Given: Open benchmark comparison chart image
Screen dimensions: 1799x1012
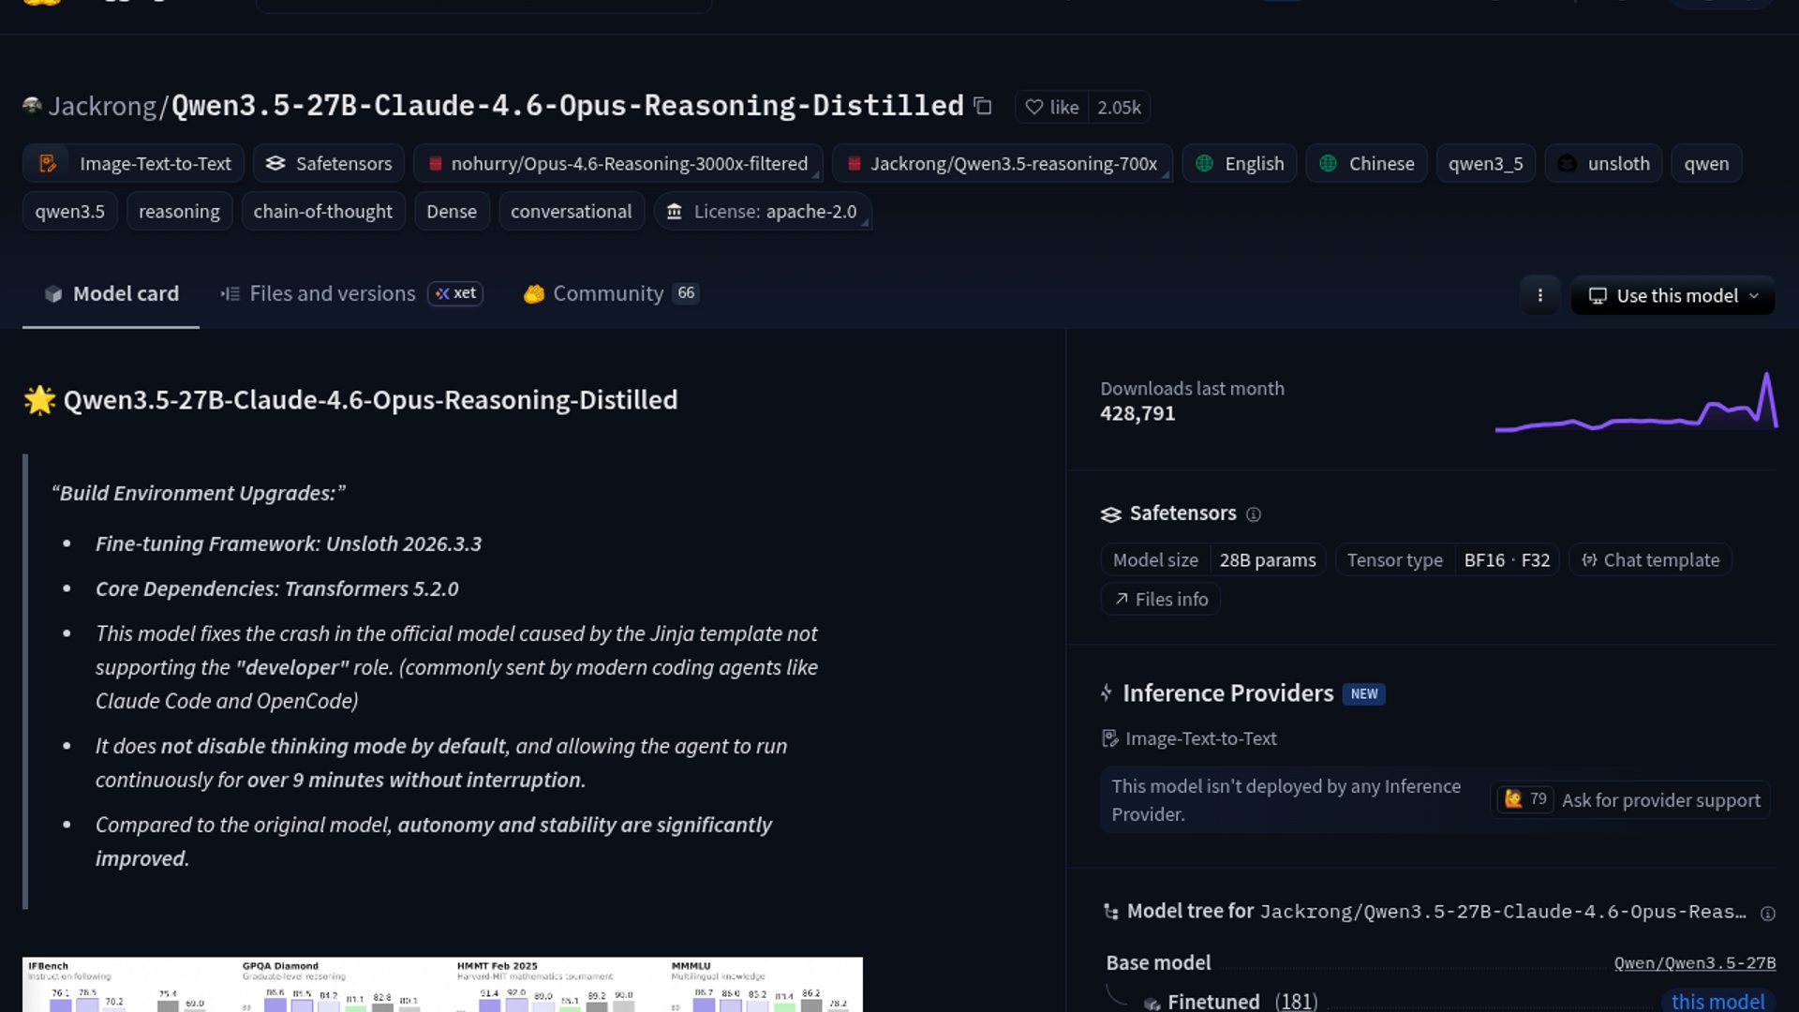Looking at the screenshot, I should (x=442, y=984).
